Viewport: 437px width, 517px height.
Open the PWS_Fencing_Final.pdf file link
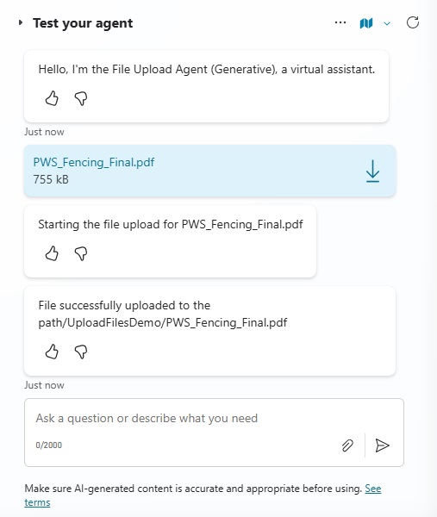coord(94,162)
